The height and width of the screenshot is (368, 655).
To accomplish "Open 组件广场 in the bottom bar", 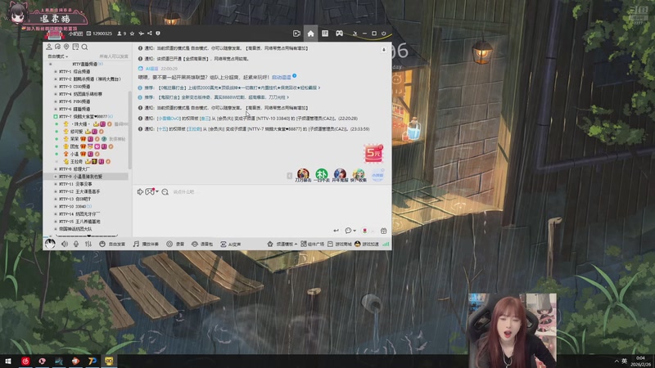I will tap(313, 244).
